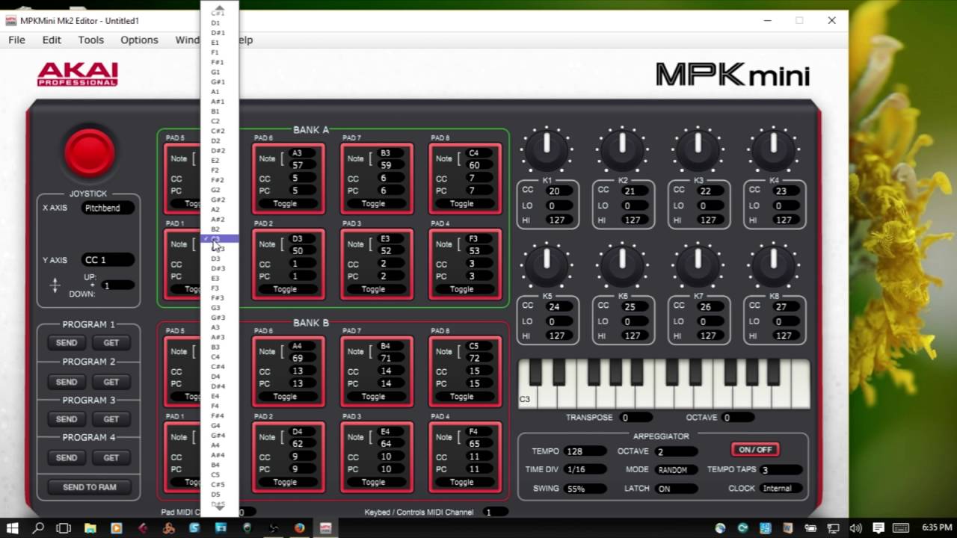Click SEND under Program 1

coord(67,343)
